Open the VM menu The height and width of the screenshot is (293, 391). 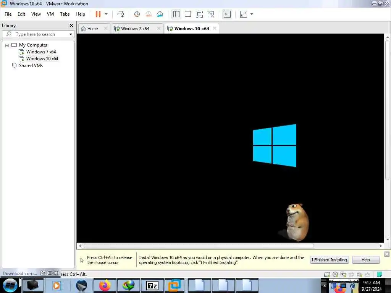tap(50, 14)
